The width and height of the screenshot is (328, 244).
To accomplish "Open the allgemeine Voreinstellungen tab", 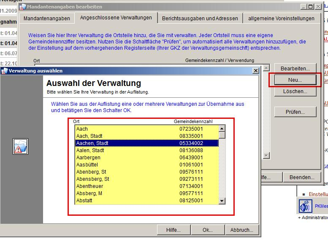I will [x=281, y=19].
